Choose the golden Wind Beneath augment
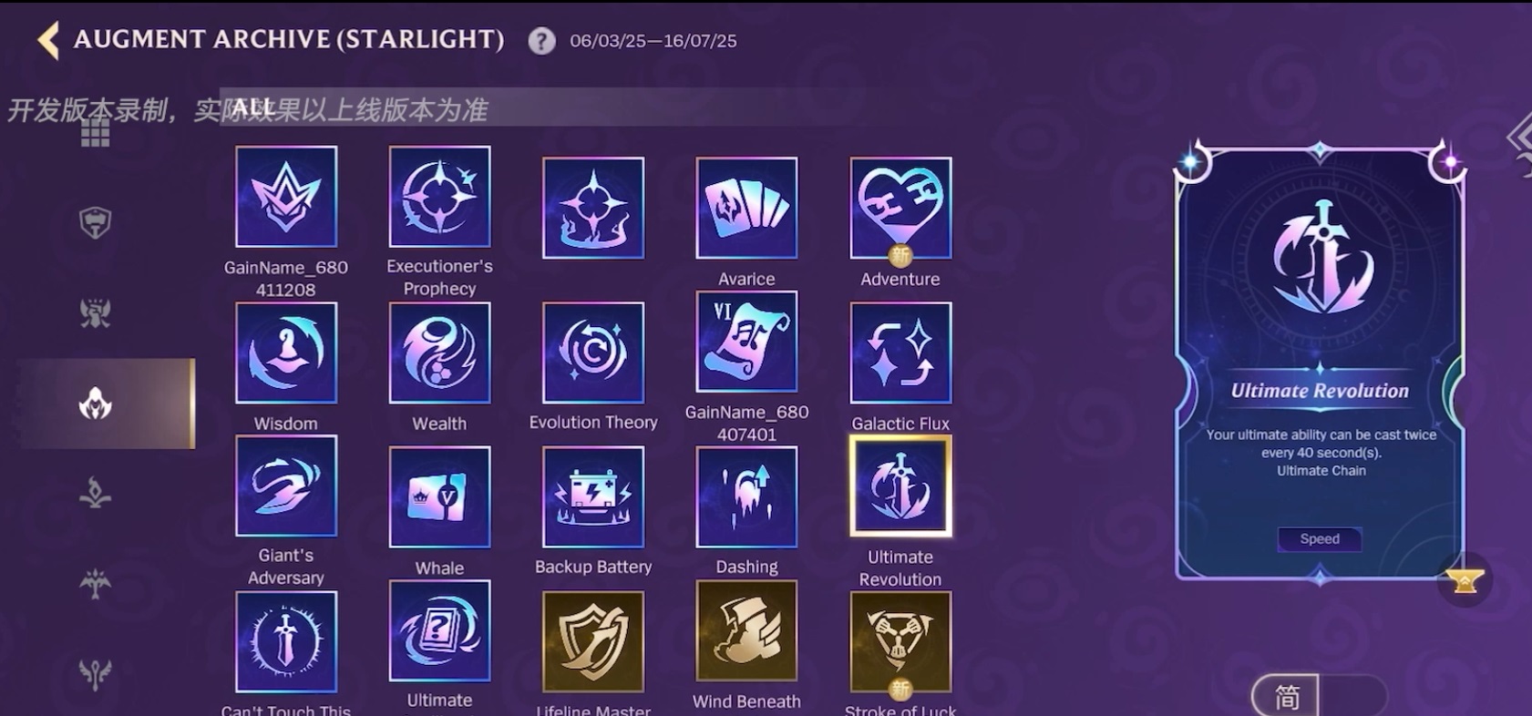Viewport: 1532px width, 716px height. 746,631
